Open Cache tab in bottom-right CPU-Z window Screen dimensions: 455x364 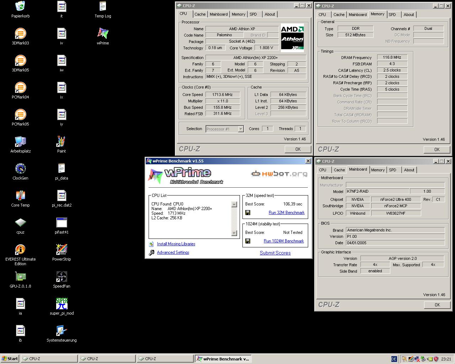click(x=339, y=170)
